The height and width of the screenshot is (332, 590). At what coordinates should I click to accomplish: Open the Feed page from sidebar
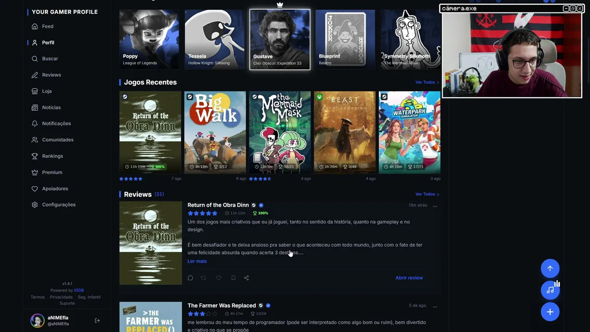coord(42,26)
